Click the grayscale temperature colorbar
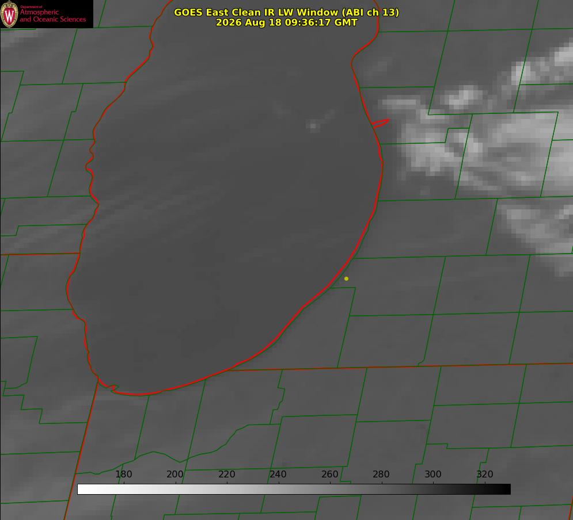 click(294, 489)
